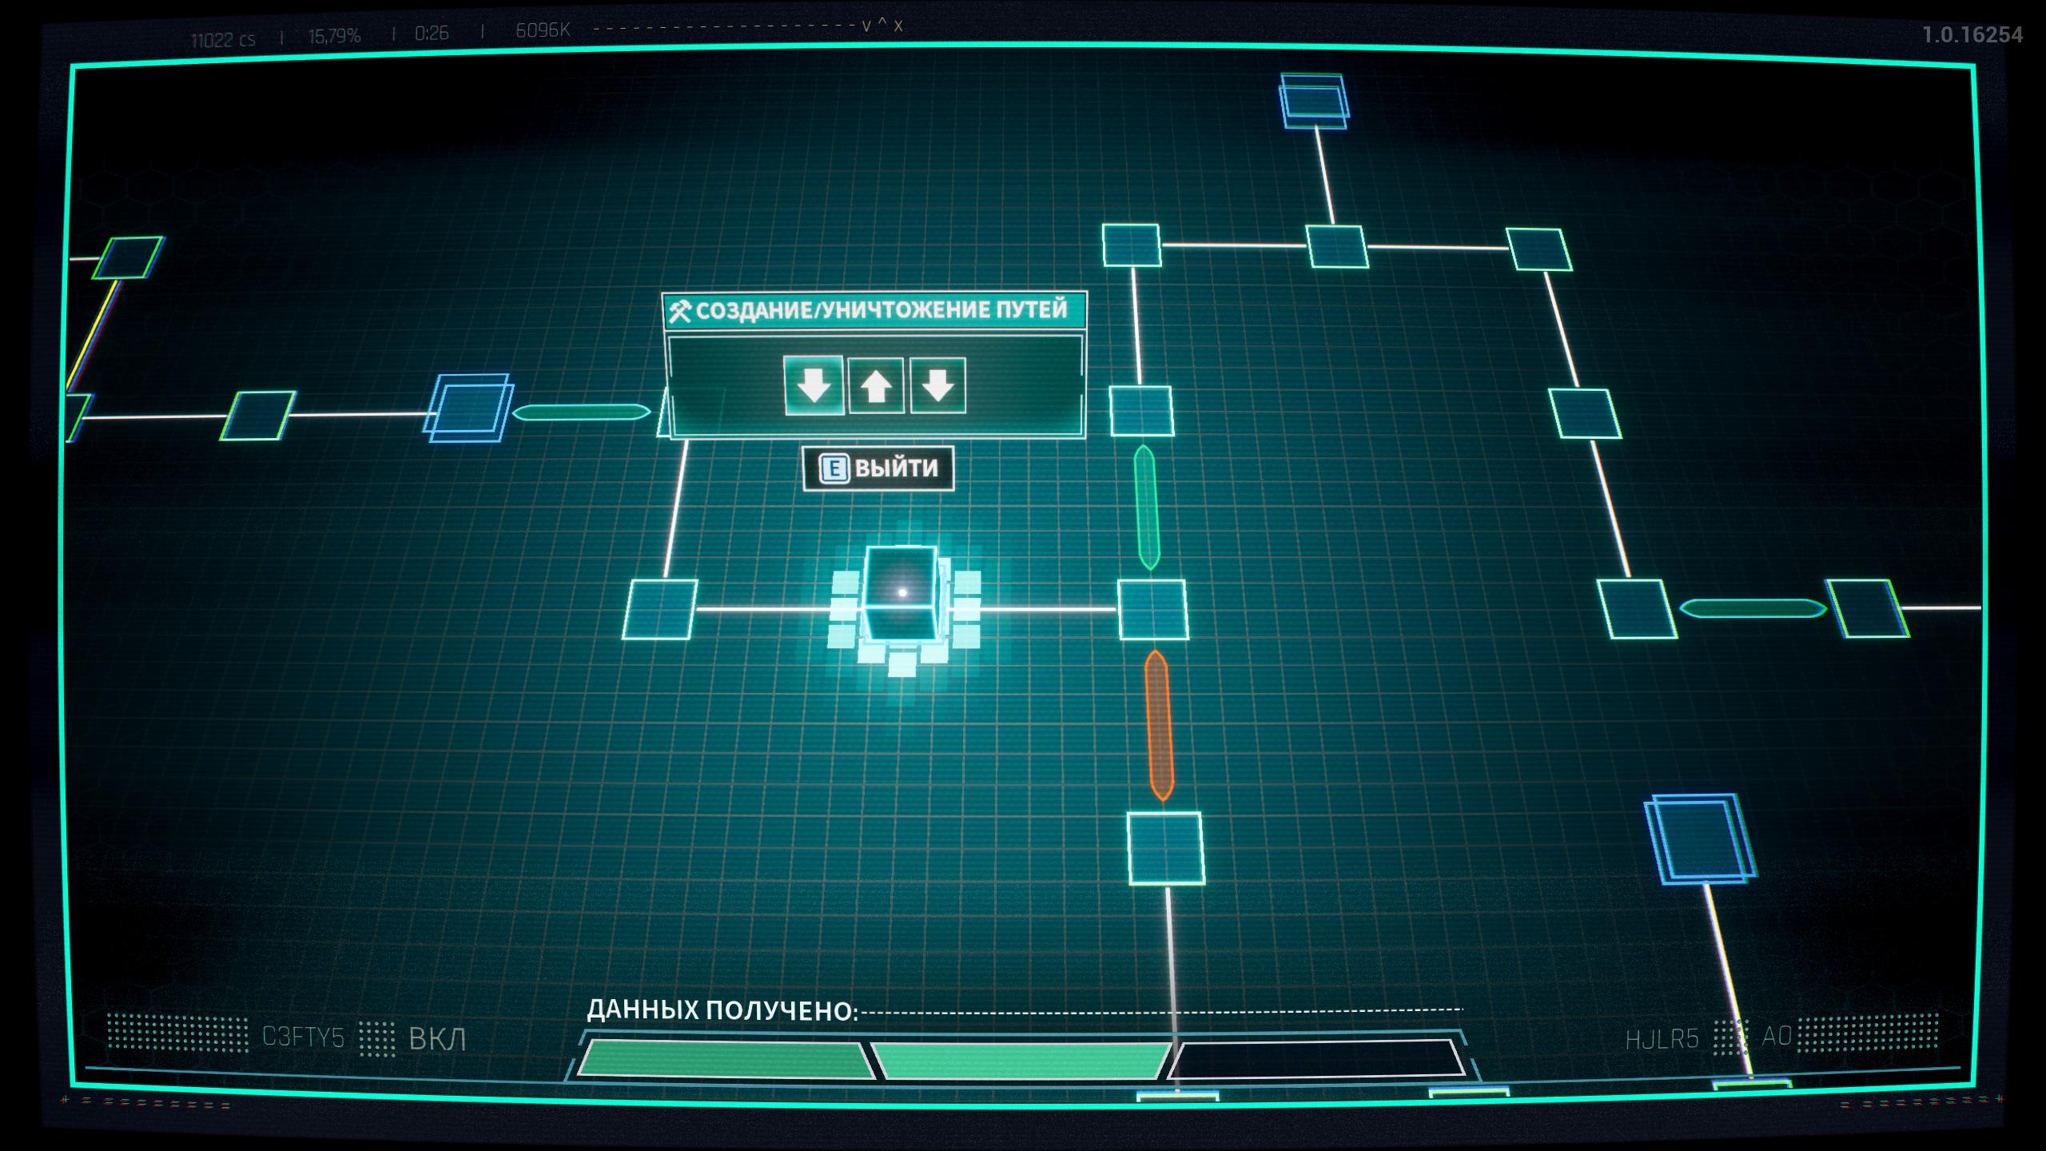Viewport: 2046px width, 1151px height.
Task: Toggle the ВКЛ indicator at bottom left
Action: (436, 1038)
